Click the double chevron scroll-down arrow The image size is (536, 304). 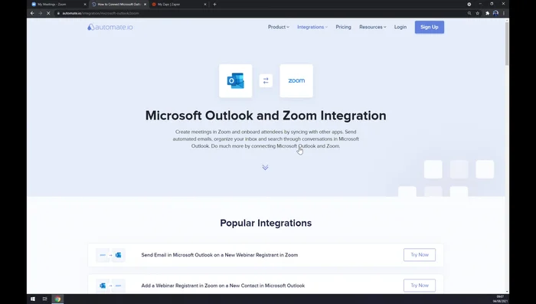click(x=265, y=167)
